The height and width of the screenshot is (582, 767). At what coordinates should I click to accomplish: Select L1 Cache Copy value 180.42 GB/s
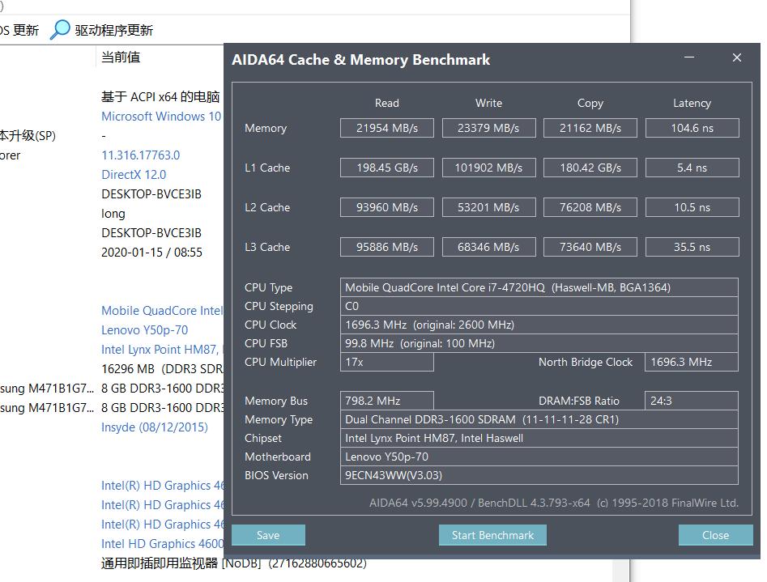pos(590,168)
